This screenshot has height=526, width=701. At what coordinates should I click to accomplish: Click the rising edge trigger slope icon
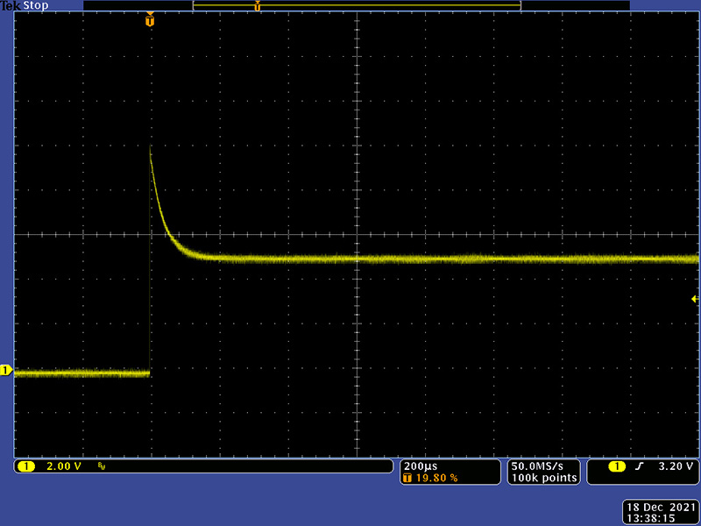(x=639, y=466)
